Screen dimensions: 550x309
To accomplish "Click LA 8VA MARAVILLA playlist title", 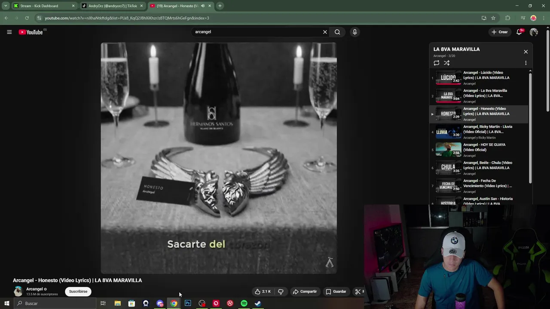I will pos(456,49).
